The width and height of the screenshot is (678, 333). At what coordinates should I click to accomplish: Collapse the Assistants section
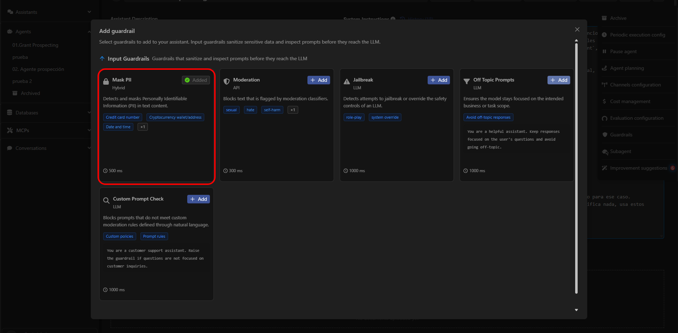click(x=89, y=12)
